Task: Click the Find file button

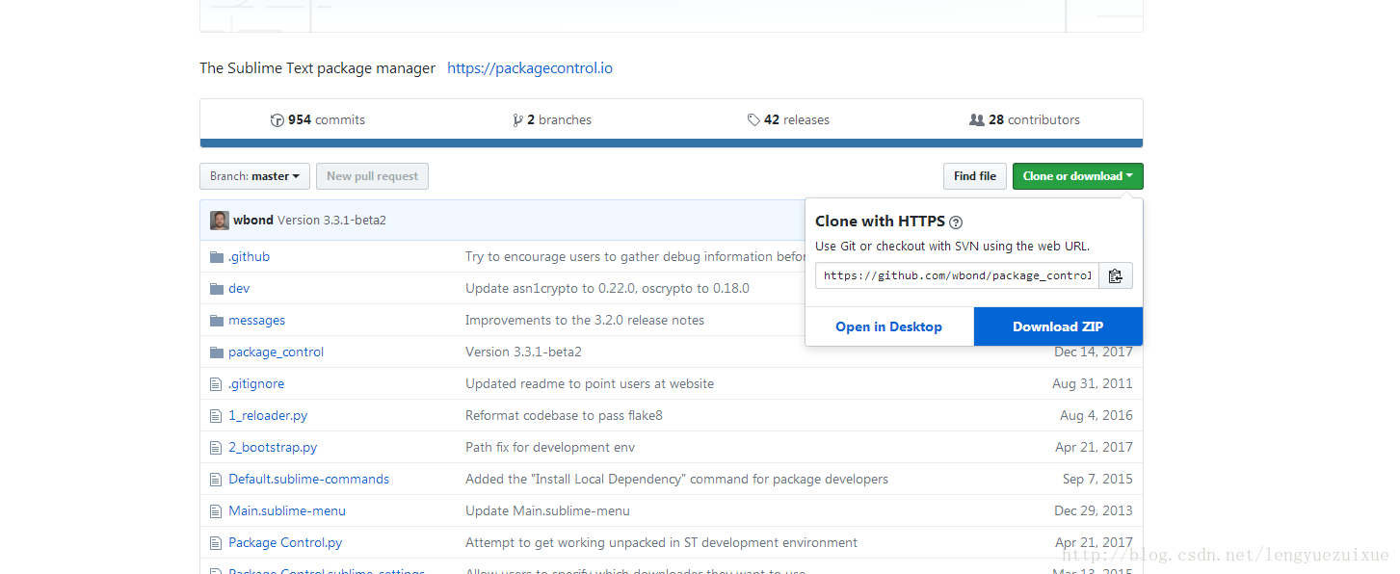Action: click(x=975, y=176)
